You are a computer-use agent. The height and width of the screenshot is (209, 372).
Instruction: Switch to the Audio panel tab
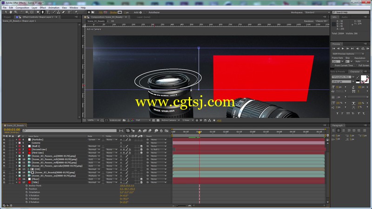(x=345, y=17)
